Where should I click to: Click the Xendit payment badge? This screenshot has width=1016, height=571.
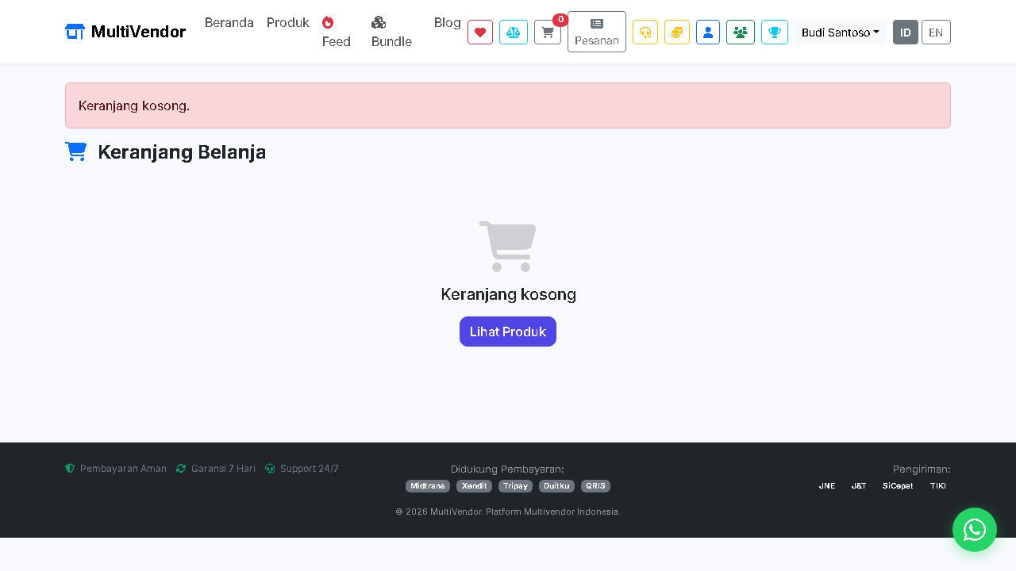tap(474, 486)
